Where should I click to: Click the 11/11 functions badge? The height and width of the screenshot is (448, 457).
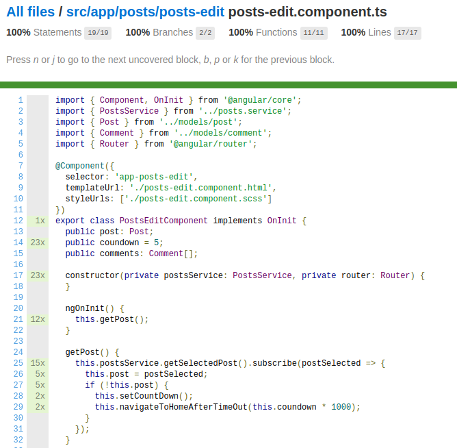coord(314,33)
